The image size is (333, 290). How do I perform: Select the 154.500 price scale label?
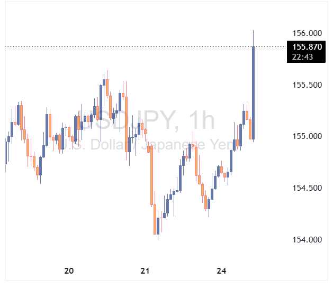coord(306,188)
